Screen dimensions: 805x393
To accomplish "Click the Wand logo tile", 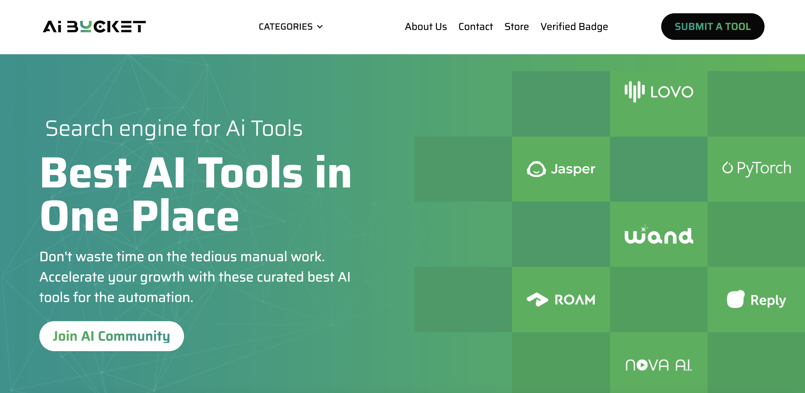I will [658, 235].
